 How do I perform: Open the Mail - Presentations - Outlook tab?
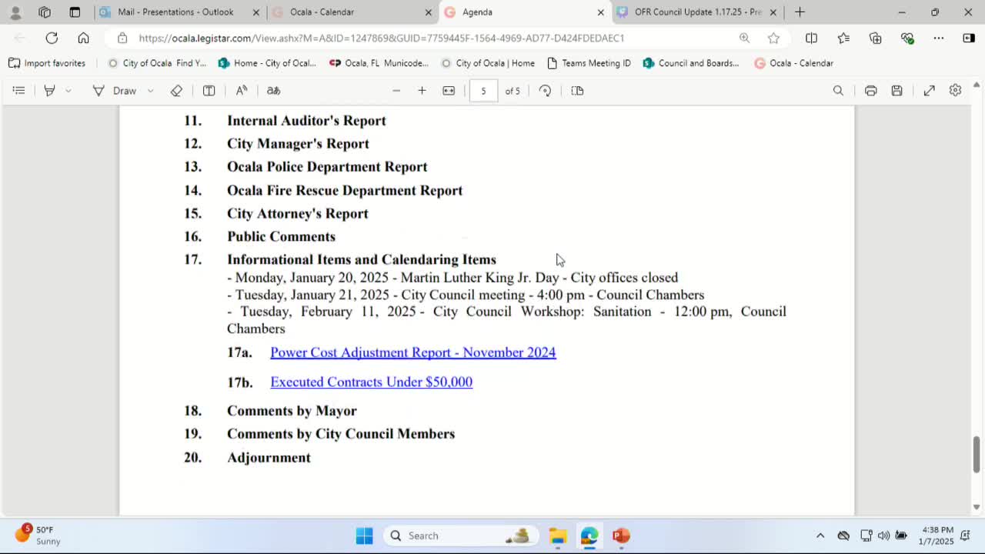pyautogui.click(x=175, y=12)
